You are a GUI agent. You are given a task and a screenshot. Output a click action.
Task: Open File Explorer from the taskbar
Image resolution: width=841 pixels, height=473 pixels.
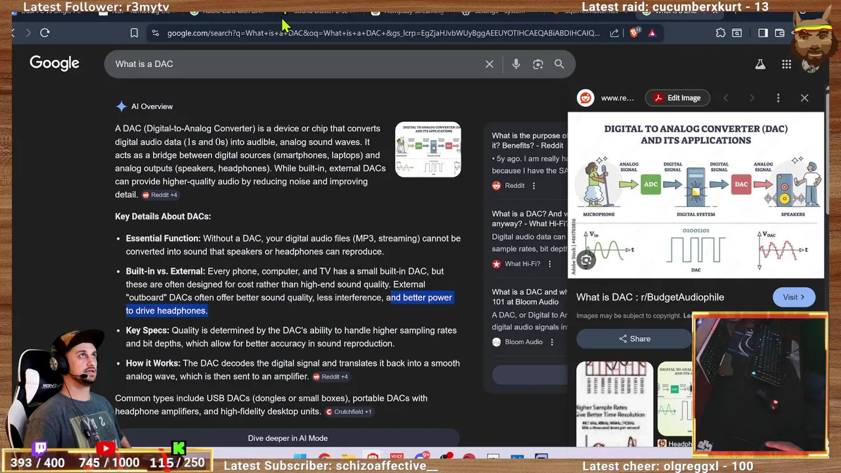coord(348,458)
